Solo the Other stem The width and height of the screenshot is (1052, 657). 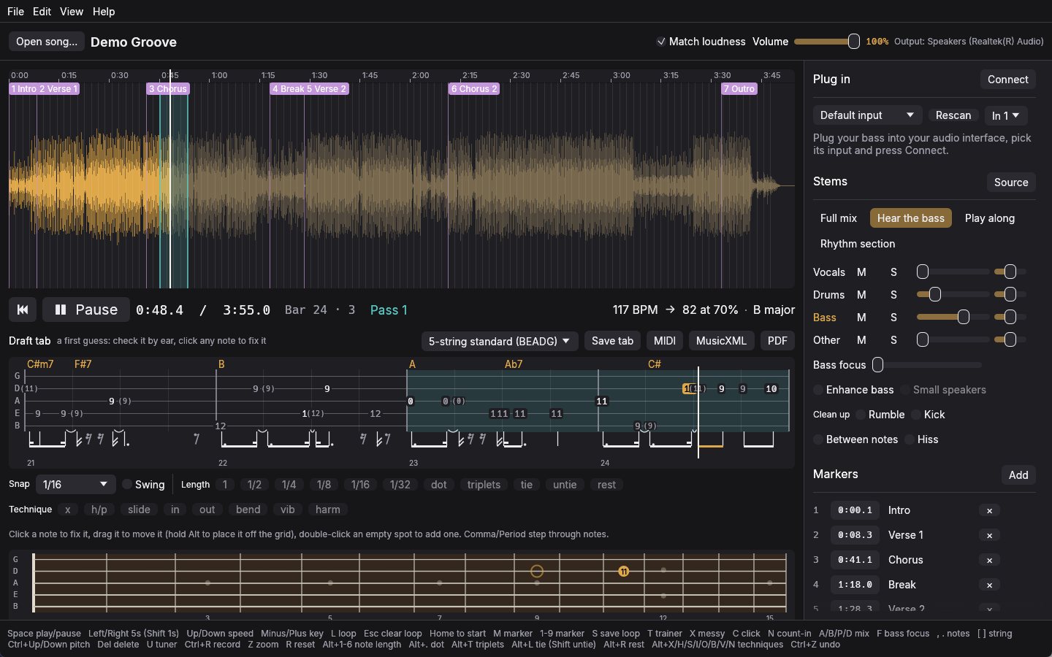click(x=893, y=340)
